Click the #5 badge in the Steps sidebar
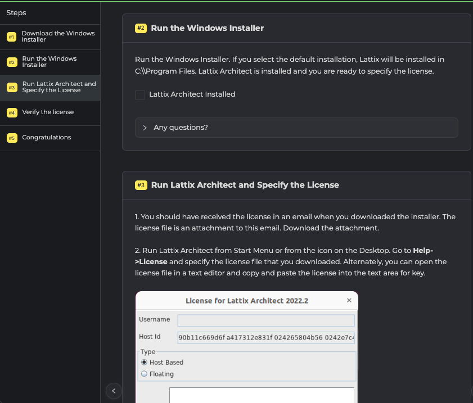This screenshot has height=403, width=473. 12,138
